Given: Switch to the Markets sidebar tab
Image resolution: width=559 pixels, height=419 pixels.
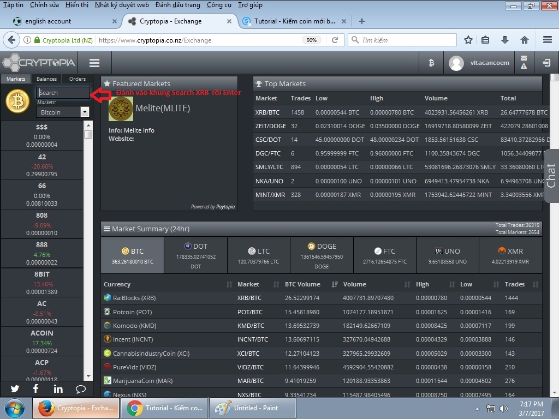Looking at the screenshot, I should [16, 79].
